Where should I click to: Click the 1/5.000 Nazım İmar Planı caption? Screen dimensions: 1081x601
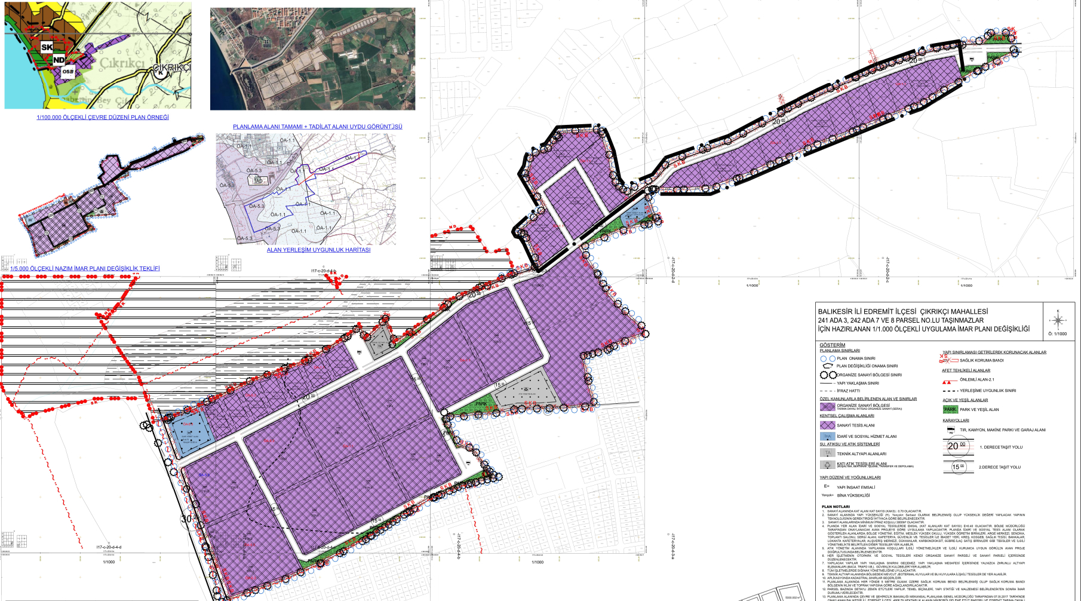[x=85, y=268]
